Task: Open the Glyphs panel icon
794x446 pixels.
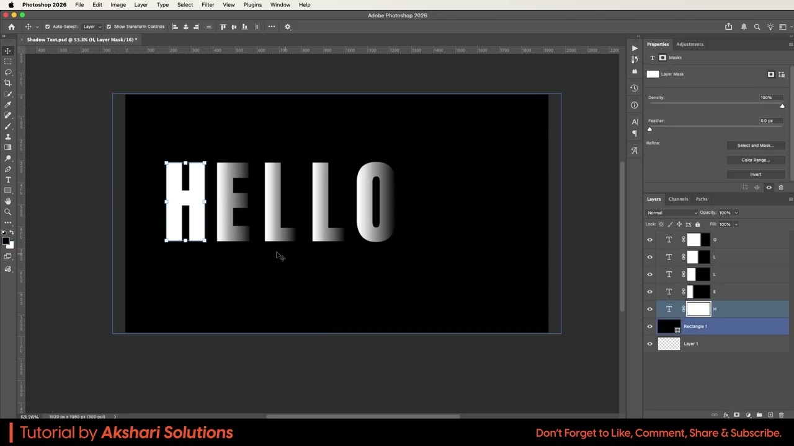Action: [634, 151]
